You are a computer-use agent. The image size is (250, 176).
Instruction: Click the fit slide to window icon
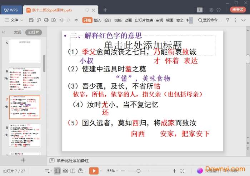click(x=182, y=171)
